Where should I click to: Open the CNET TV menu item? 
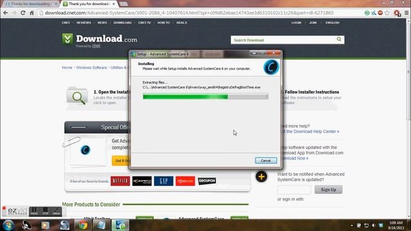tap(144, 23)
